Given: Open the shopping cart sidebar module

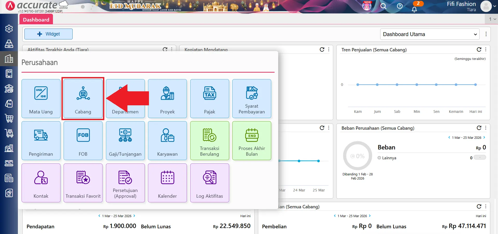Looking at the screenshot, I should pyautogui.click(x=9, y=118).
